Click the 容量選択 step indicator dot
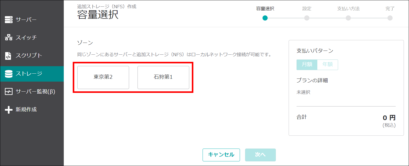The width and height of the screenshot is (409, 166). click(x=265, y=18)
